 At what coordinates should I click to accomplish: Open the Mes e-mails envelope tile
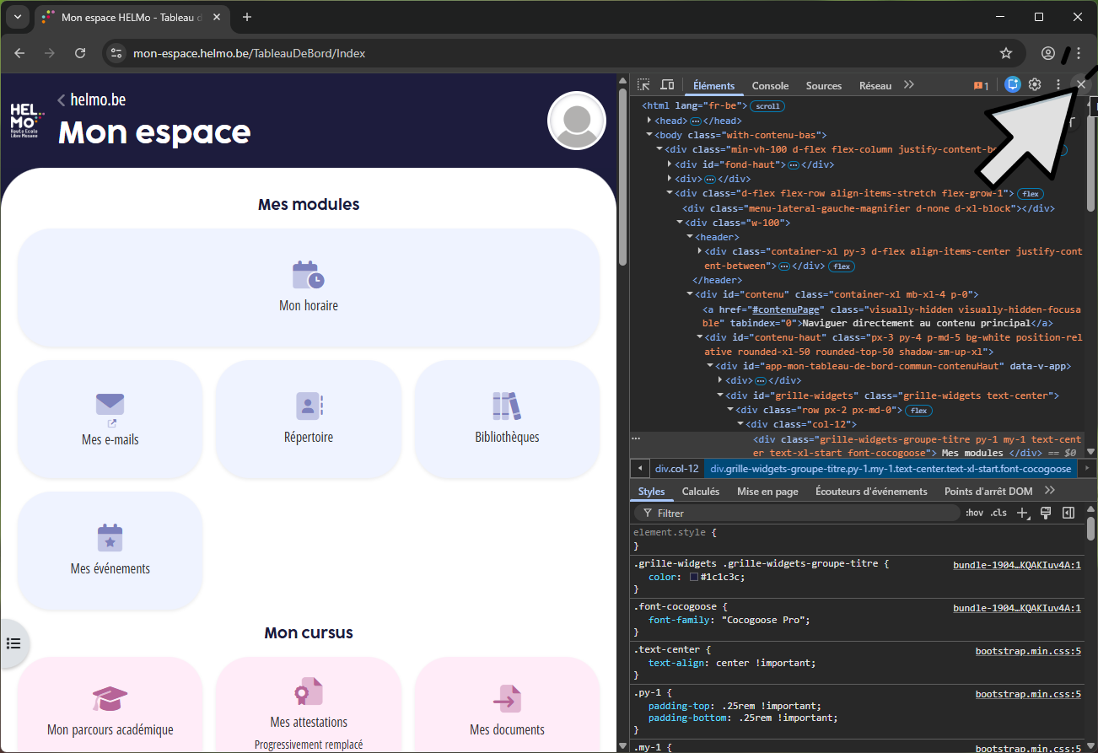click(110, 419)
